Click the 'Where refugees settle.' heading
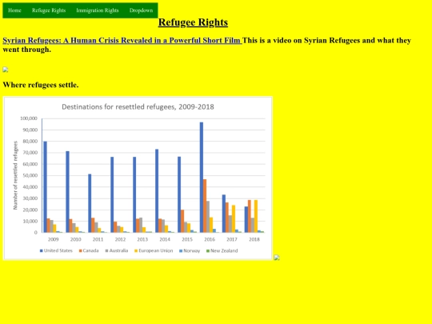This screenshot has height=324, width=432. (x=41, y=85)
